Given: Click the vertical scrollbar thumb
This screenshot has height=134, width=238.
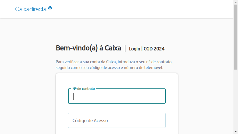Looking at the screenshot, I should 236,37.
